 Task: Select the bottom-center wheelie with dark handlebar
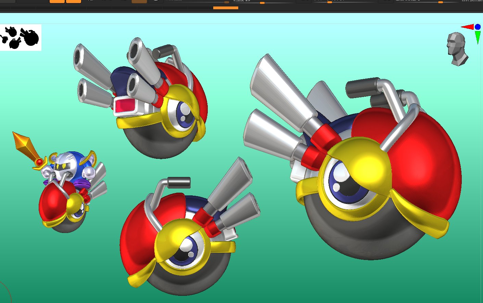[x=189, y=227]
